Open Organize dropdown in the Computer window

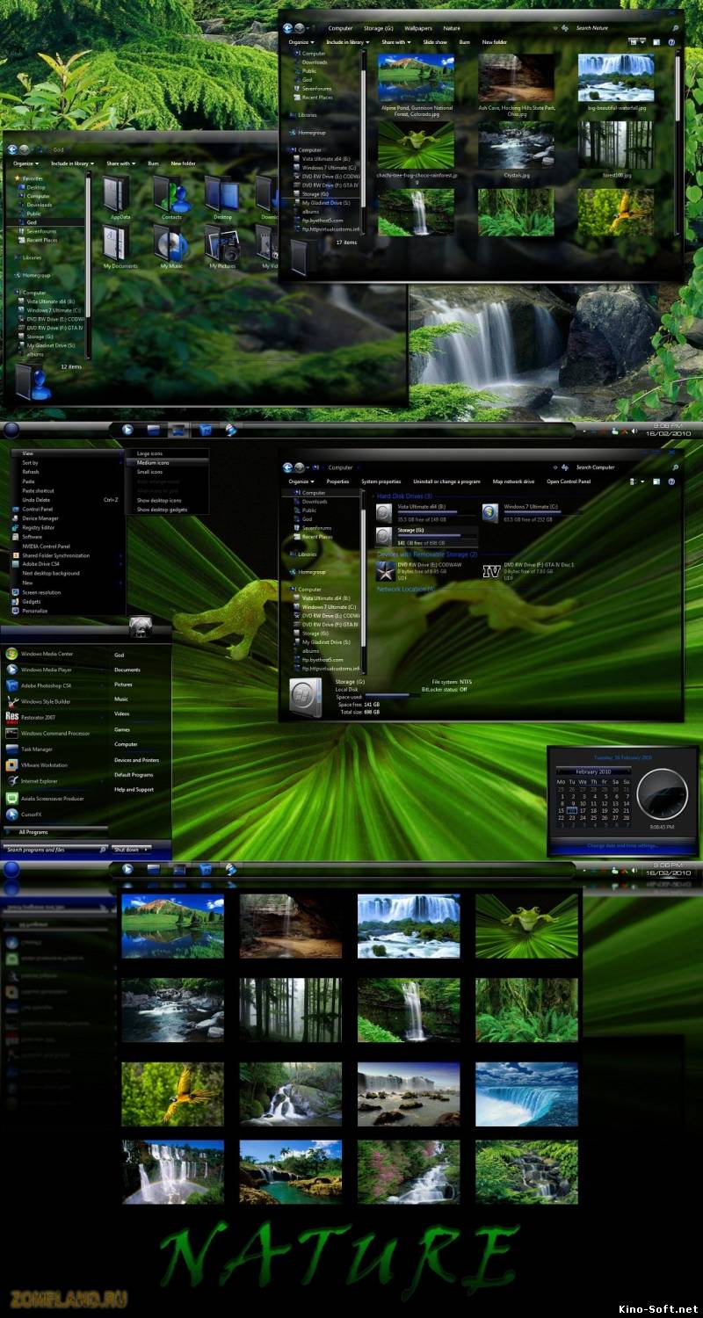click(x=301, y=482)
